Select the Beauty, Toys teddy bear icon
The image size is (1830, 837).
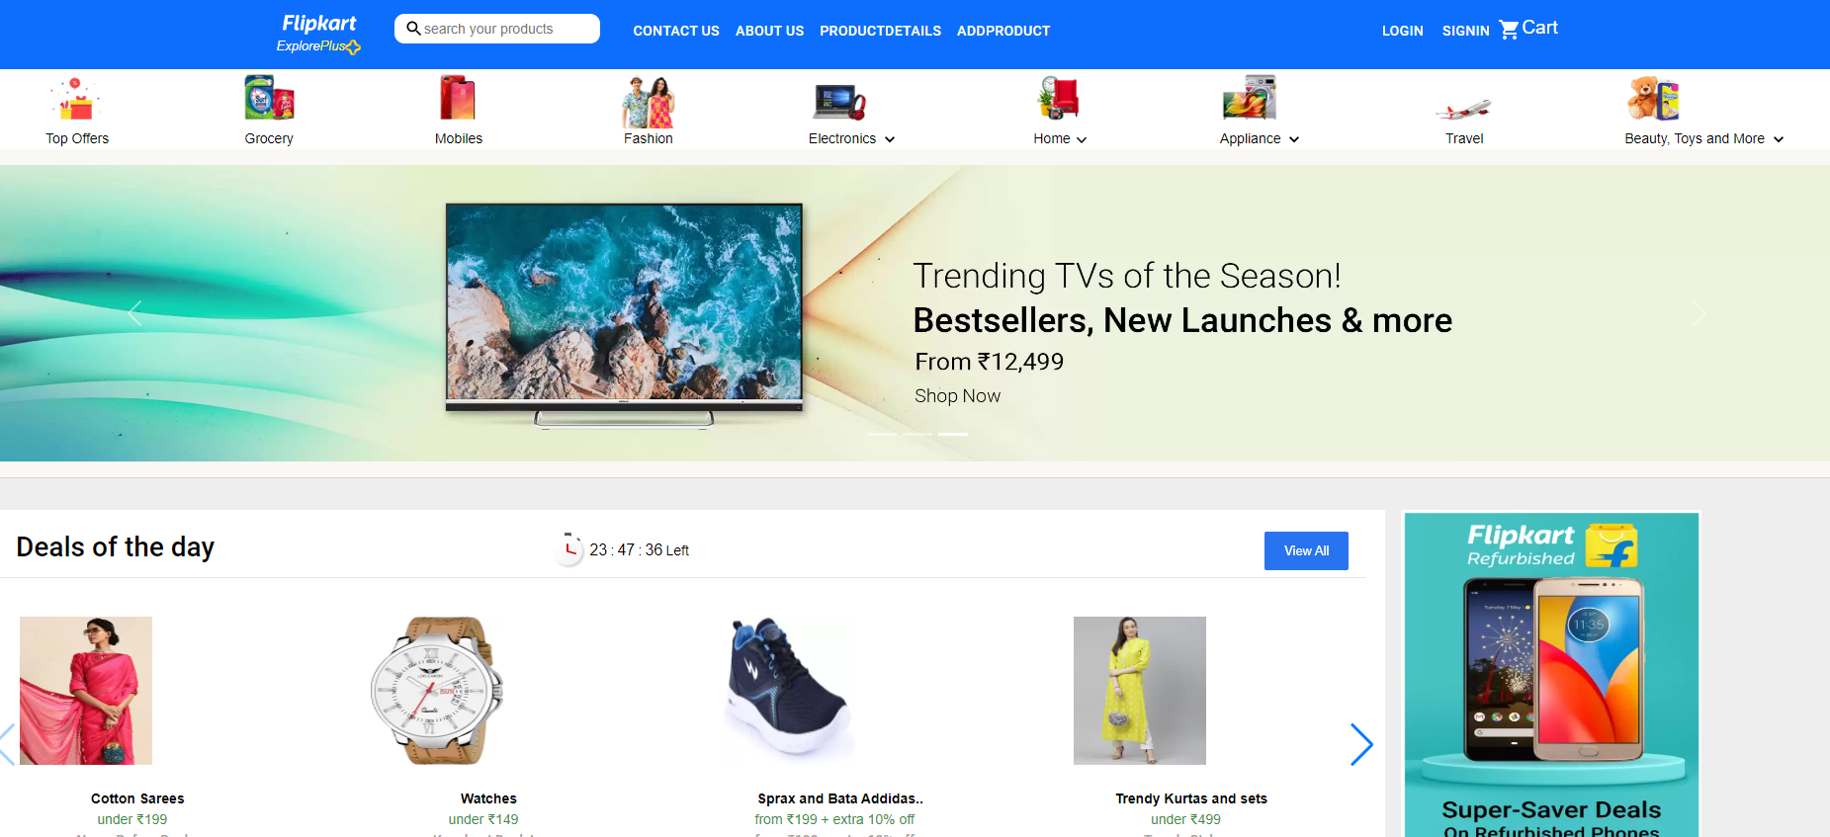point(1654,98)
